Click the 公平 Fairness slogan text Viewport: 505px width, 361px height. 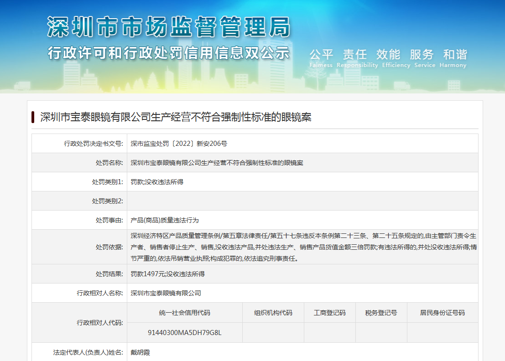(321, 58)
